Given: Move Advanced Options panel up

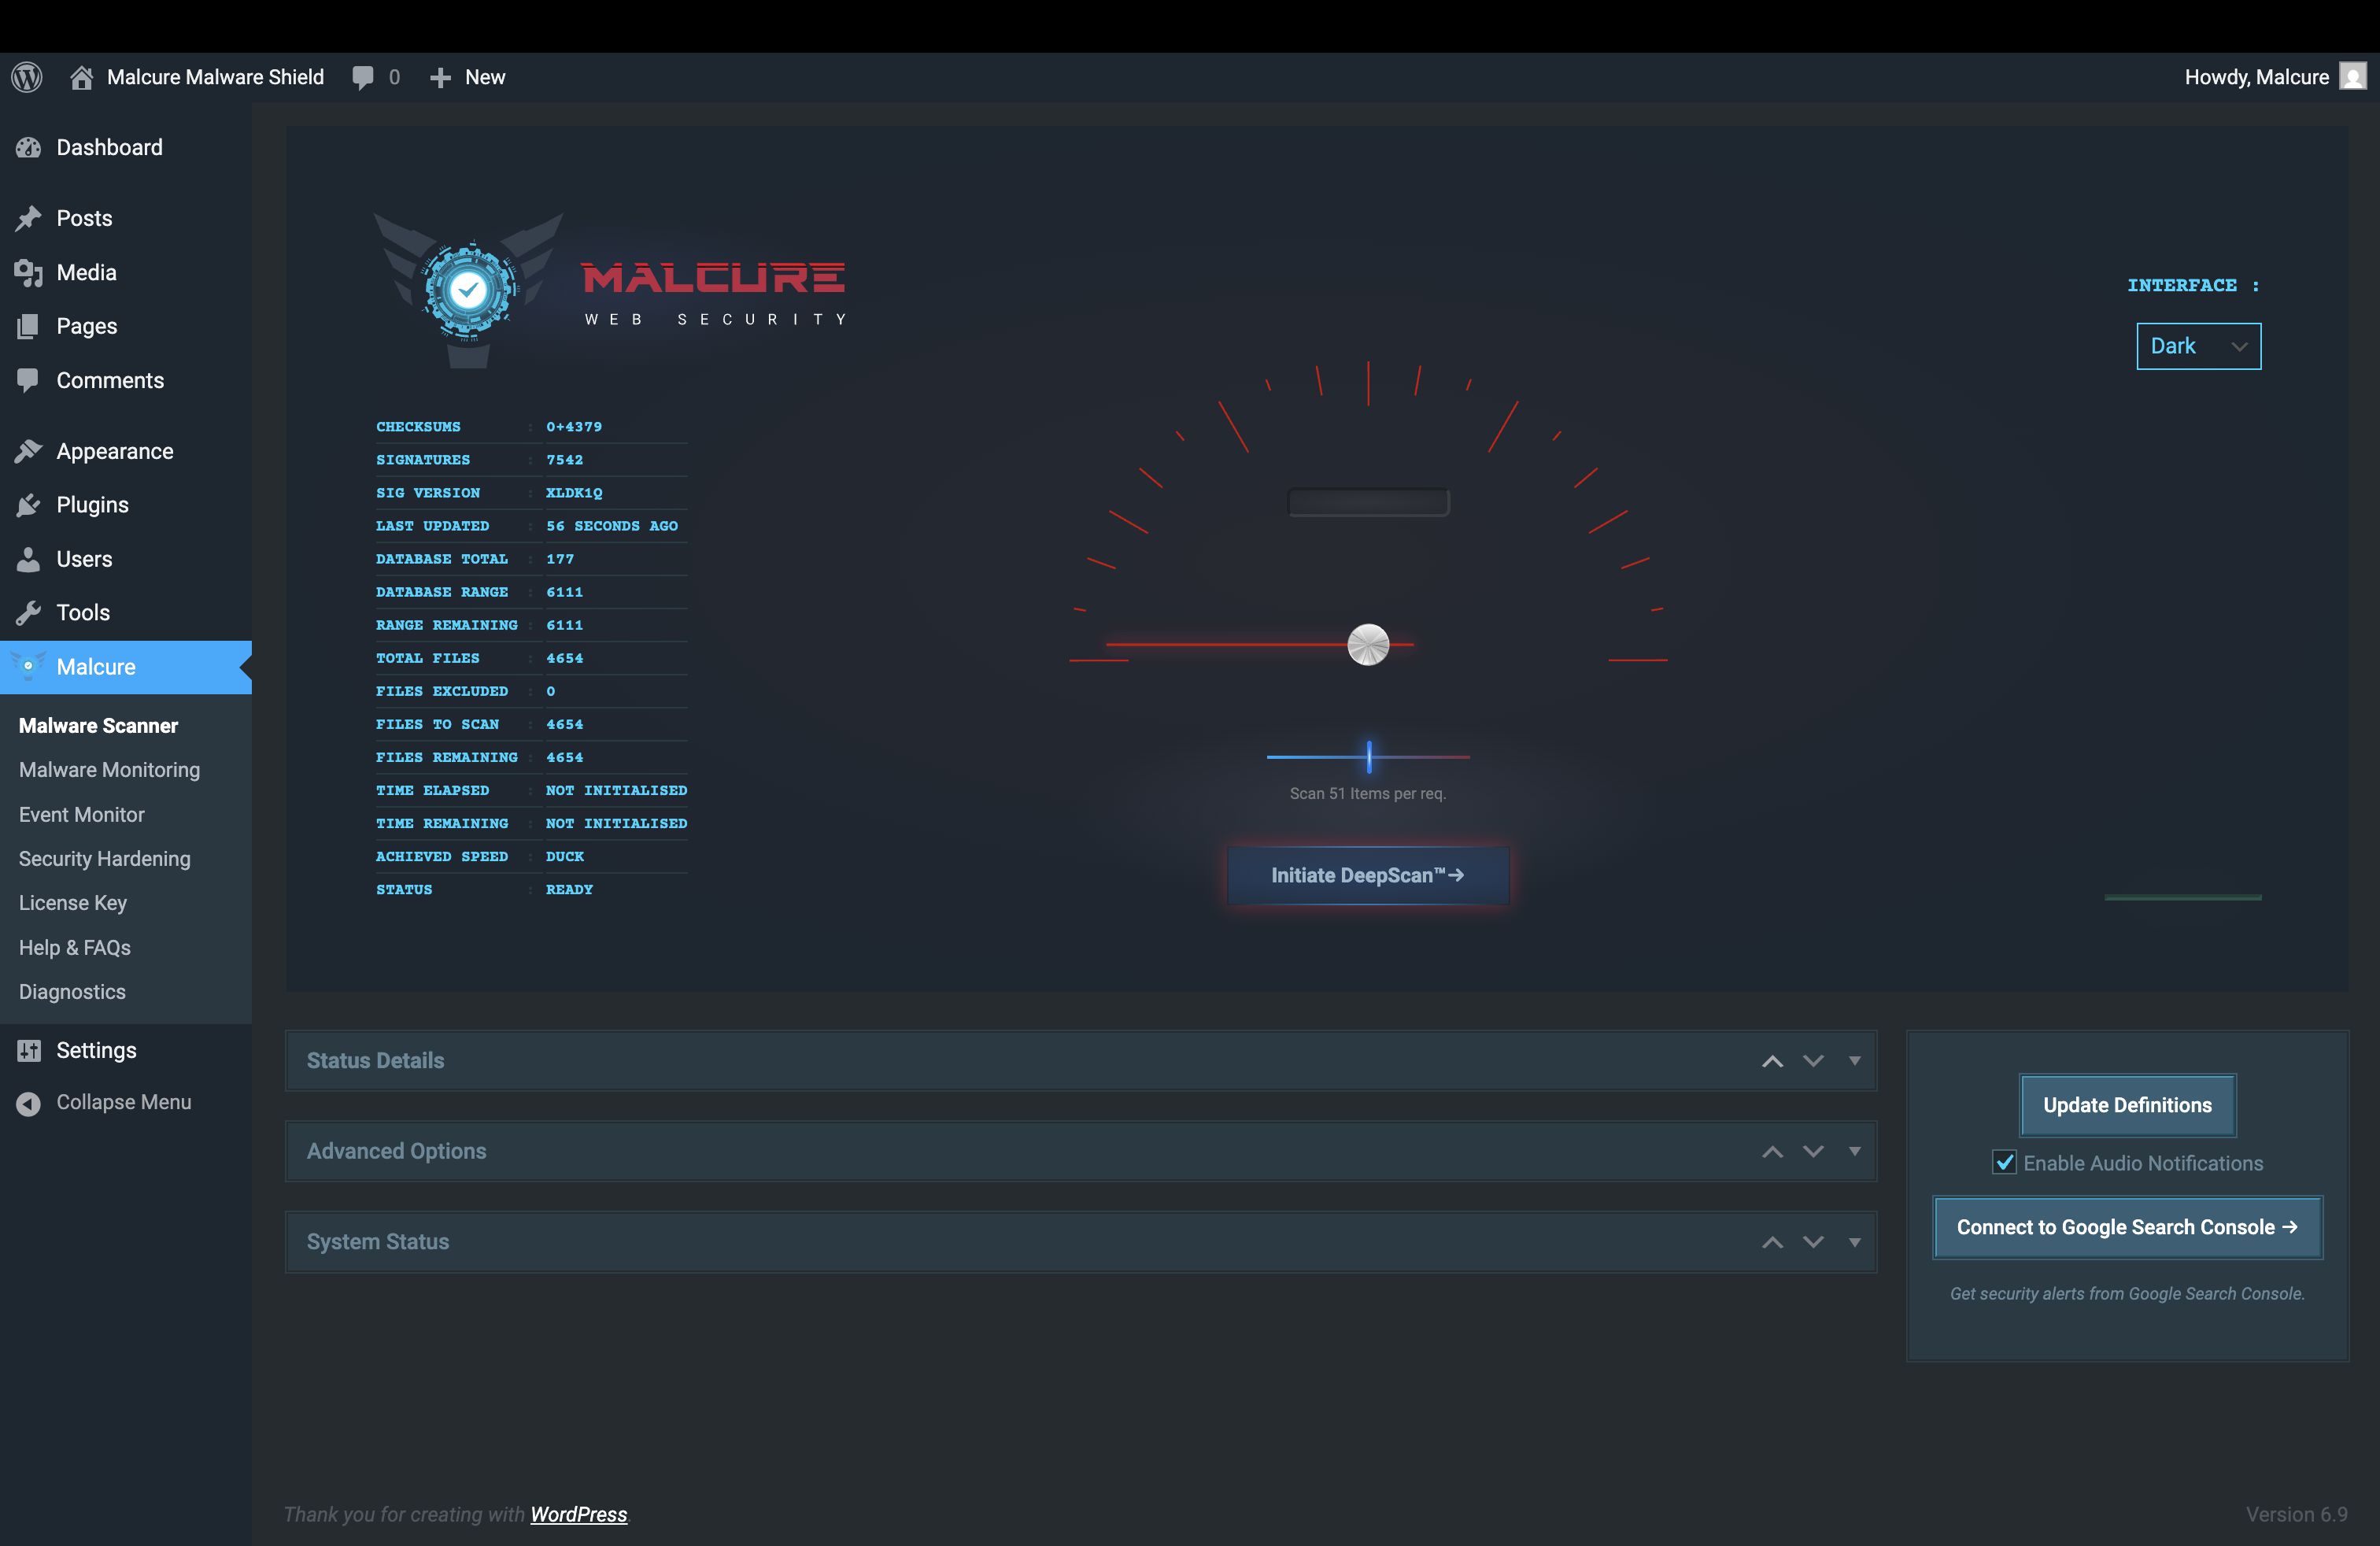Looking at the screenshot, I should (1772, 1152).
